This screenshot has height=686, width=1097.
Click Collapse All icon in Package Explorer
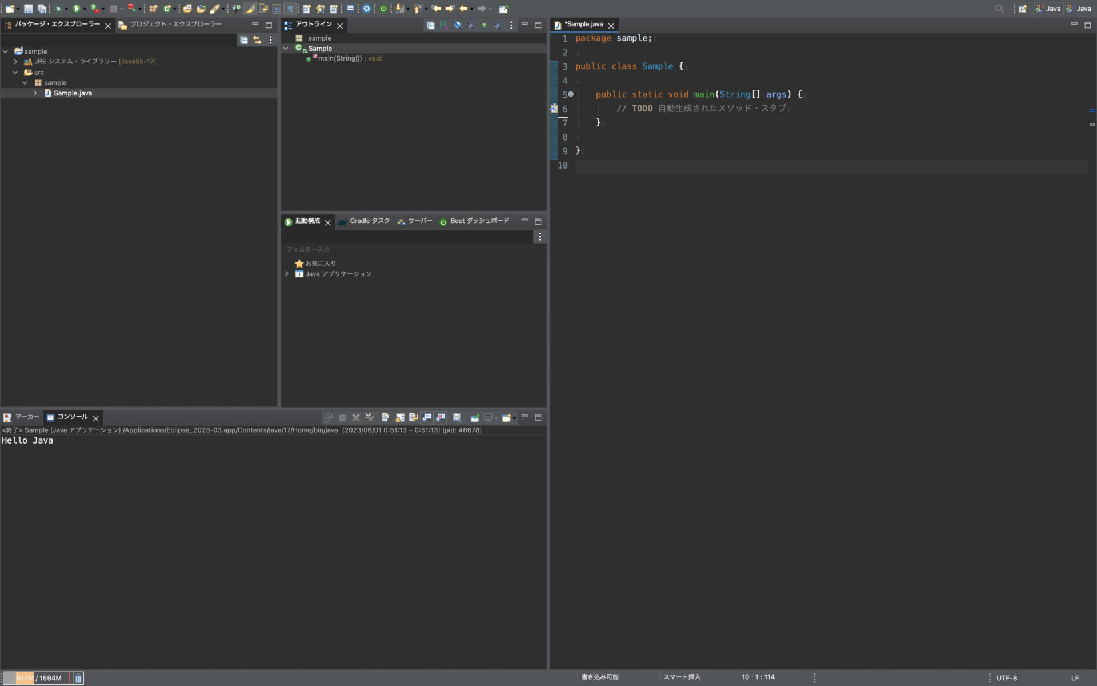point(244,40)
